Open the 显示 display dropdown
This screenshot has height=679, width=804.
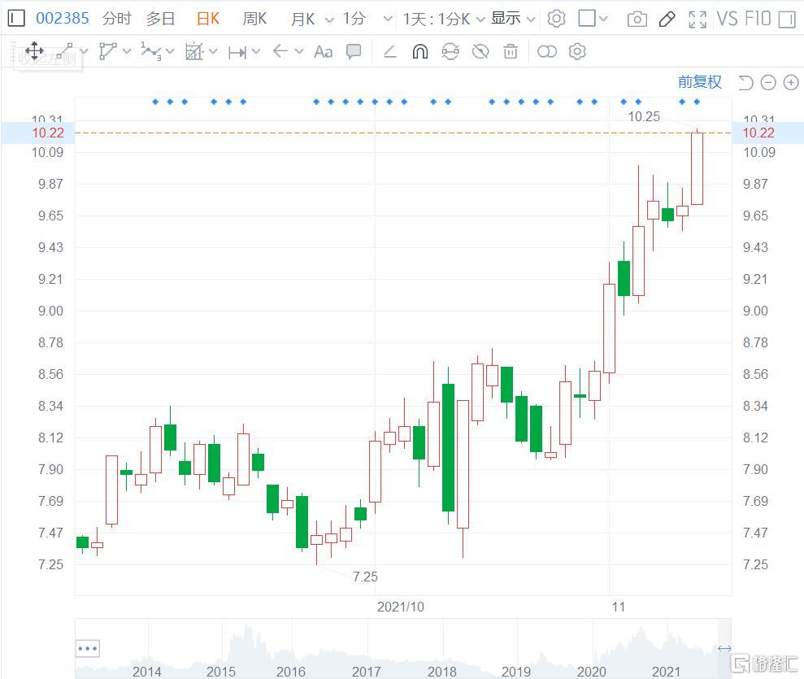point(513,19)
